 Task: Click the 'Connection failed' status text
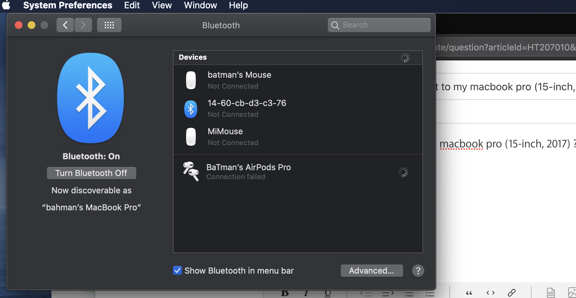click(x=236, y=177)
